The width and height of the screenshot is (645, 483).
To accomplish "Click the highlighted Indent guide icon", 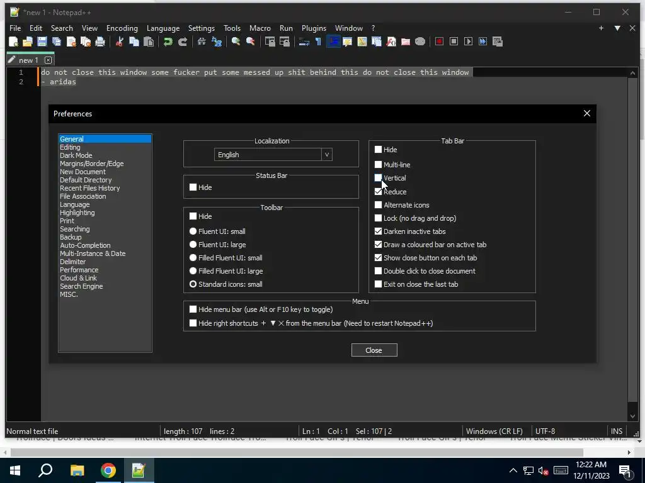I will click(333, 42).
